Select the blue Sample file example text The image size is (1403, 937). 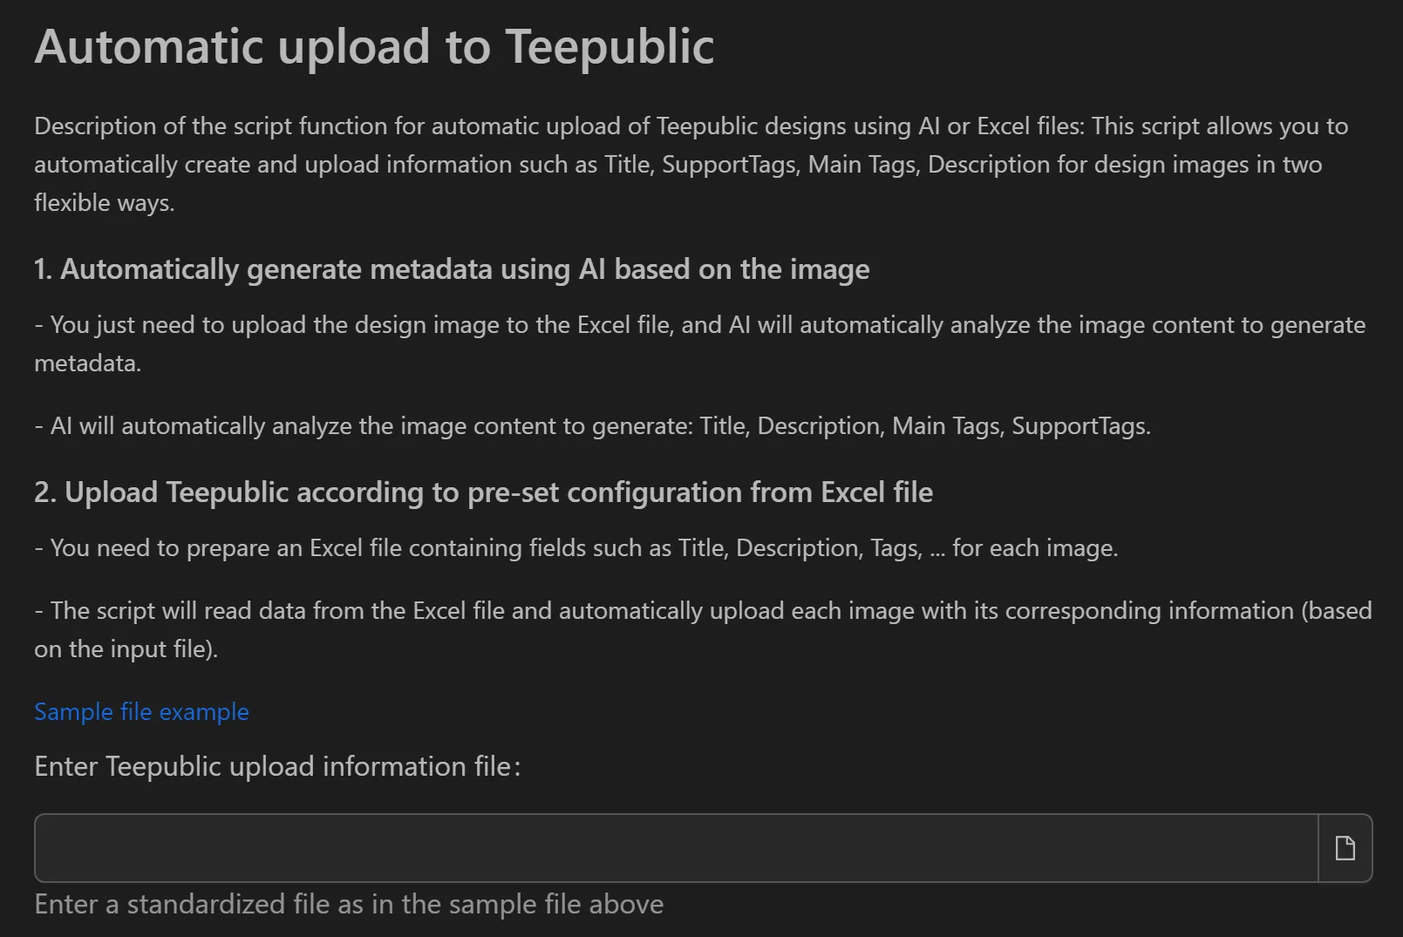tap(140, 712)
